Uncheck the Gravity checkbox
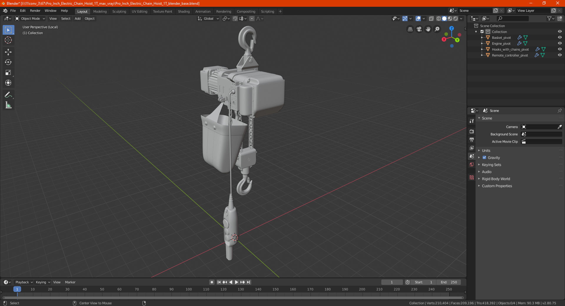Image resolution: width=565 pixels, height=306 pixels. click(484, 158)
